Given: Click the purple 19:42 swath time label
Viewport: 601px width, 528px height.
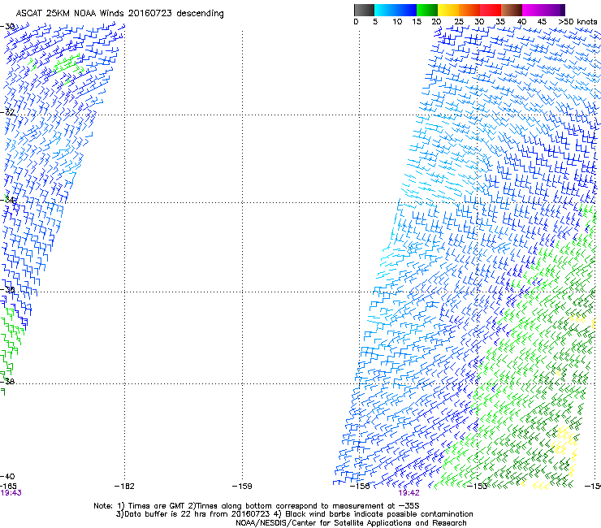Looking at the screenshot, I should [409, 493].
